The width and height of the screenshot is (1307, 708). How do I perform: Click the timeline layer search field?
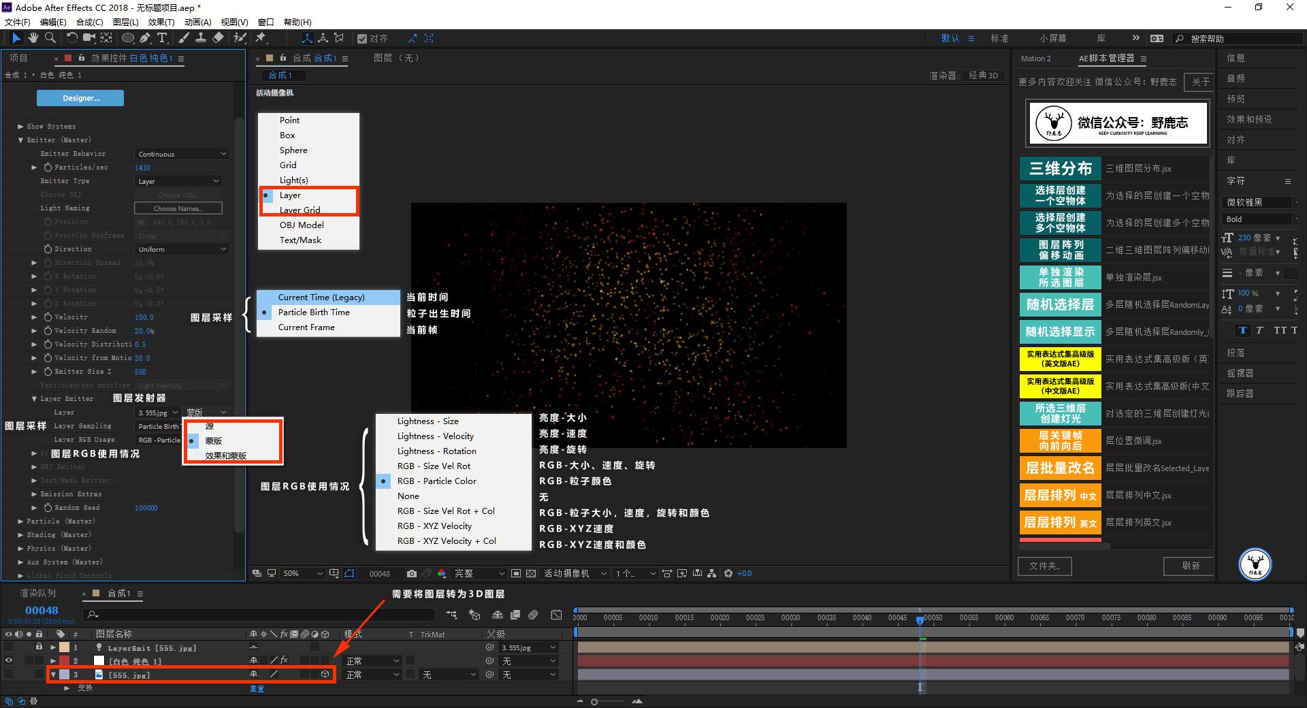[259, 615]
